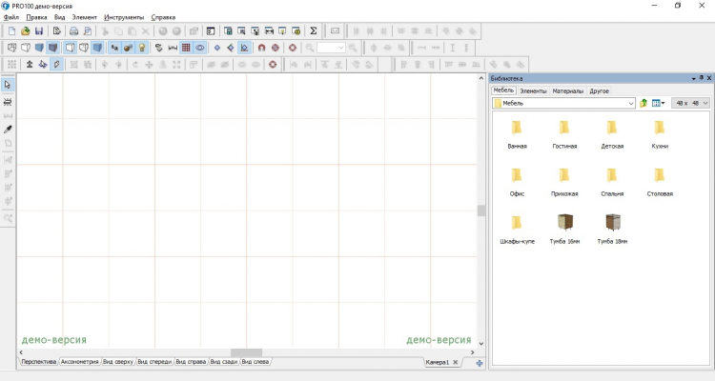Viewport: 715px width, 381px height.
Task: Open the Файл menu
Action: click(x=11, y=17)
